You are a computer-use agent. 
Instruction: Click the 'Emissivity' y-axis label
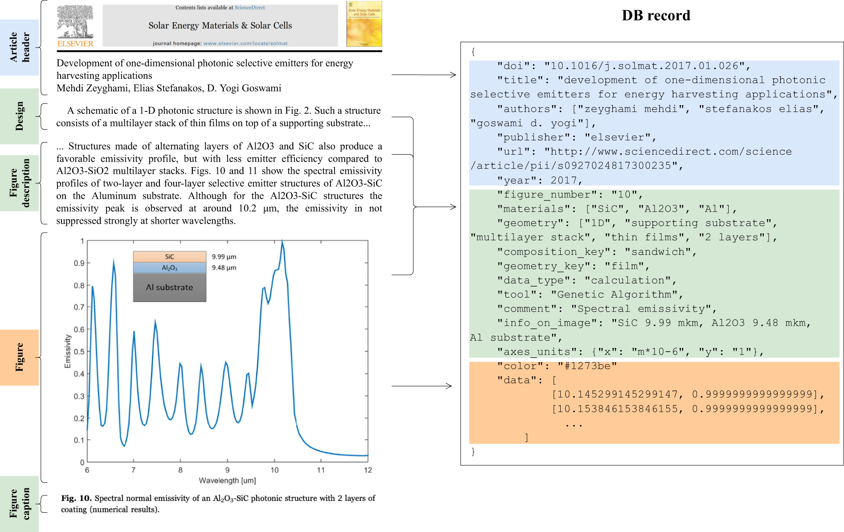click(68, 351)
